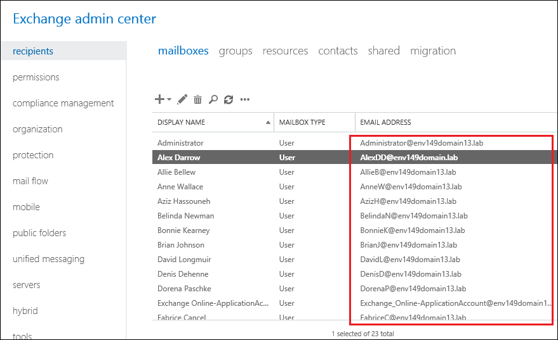Click email Administrator@env149domain13.lab
Image resolution: width=558 pixels, height=340 pixels.
click(x=422, y=142)
